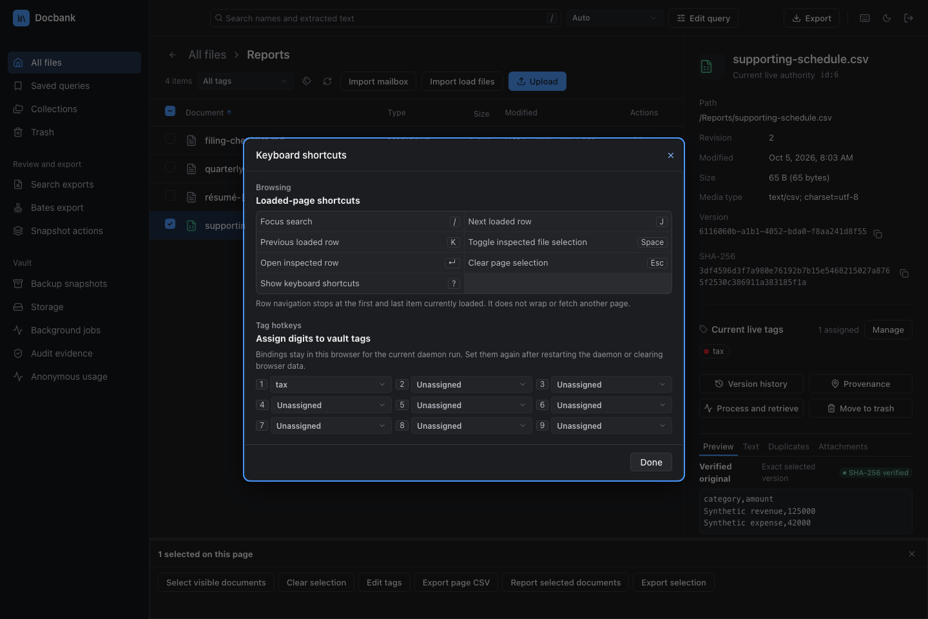The image size is (928, 619).
Task: Click the Upload button
Action: tap(537, 81)
